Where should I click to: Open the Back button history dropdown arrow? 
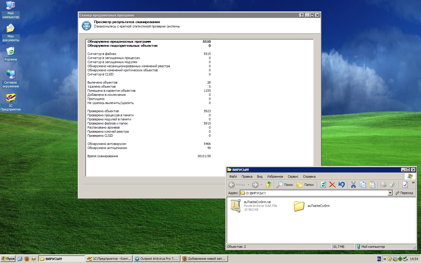pos(249,185)
